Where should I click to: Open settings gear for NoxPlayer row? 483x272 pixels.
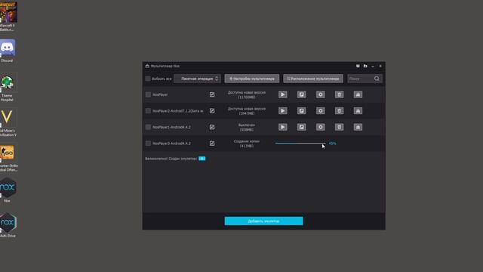(x=320, y=94)
